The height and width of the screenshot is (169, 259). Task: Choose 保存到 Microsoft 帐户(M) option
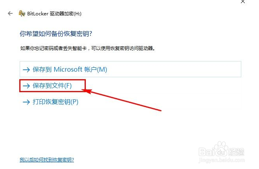coord(130,69)
